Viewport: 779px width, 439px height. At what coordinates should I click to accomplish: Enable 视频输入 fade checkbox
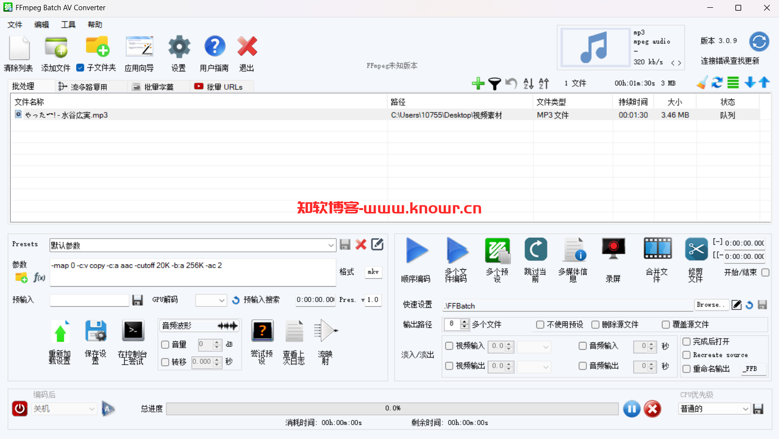point(449,346)
